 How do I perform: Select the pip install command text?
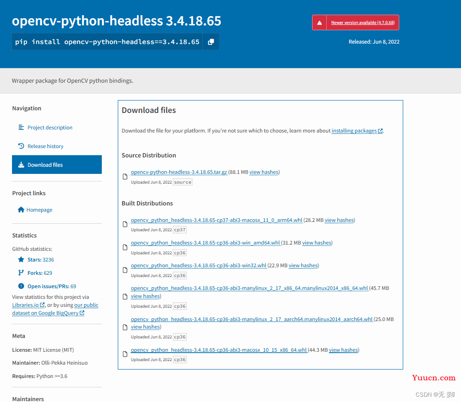pos(107,42)
